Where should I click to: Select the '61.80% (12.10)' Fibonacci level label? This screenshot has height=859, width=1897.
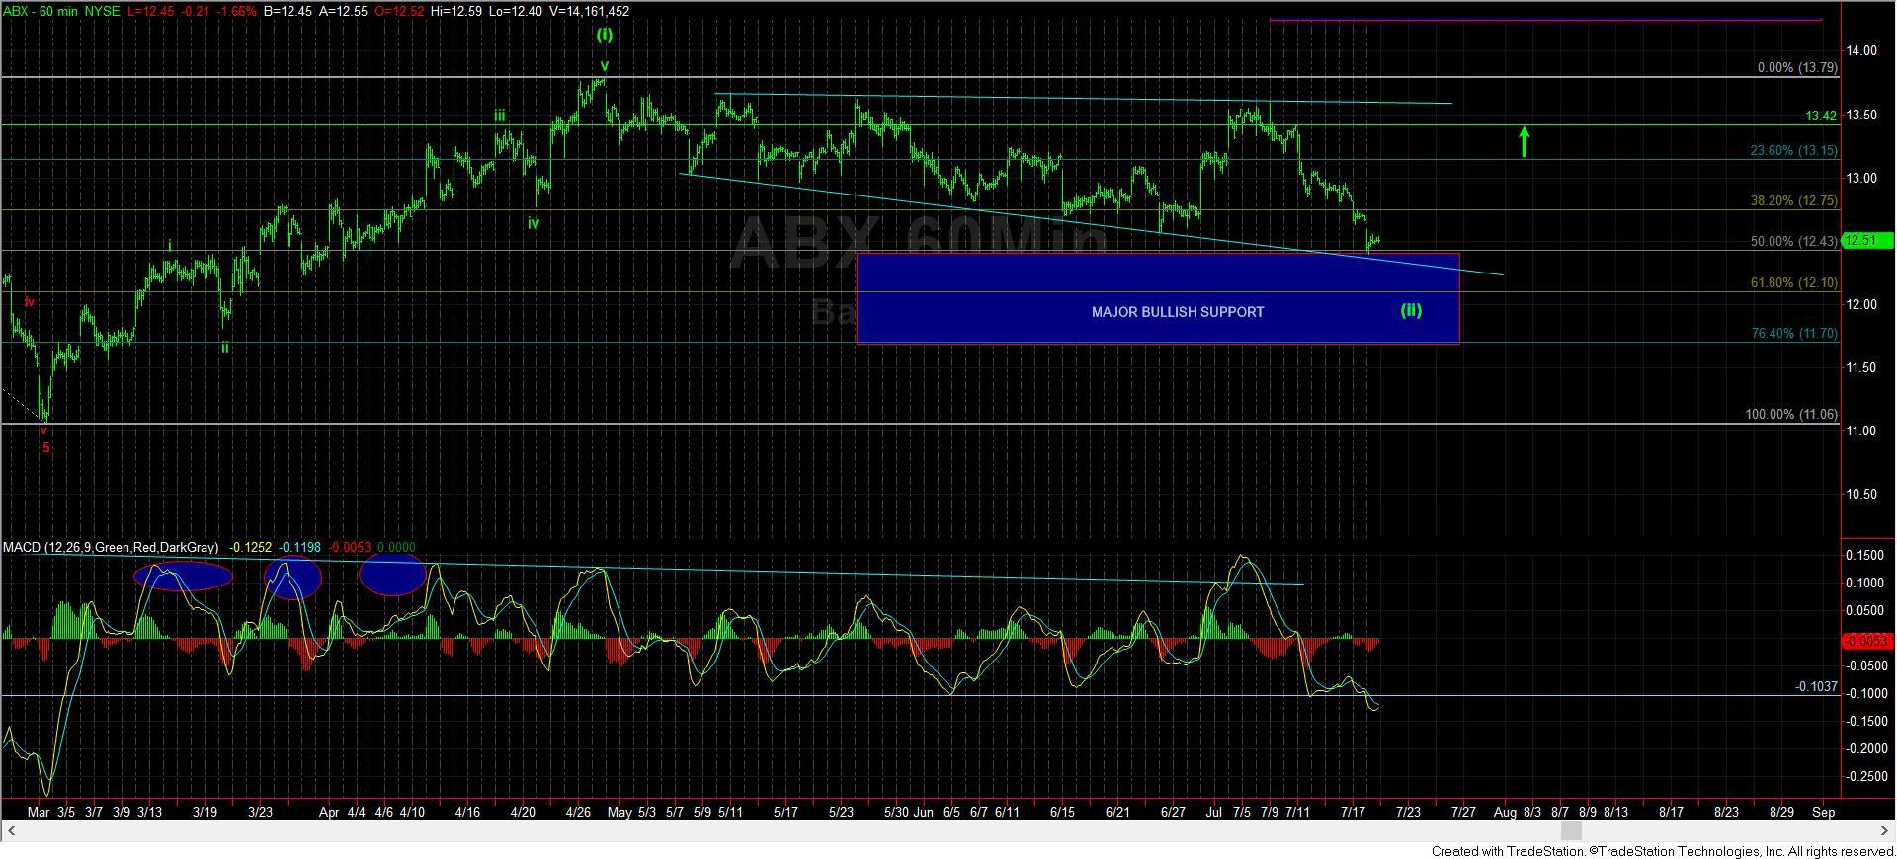pos(1793,283)
